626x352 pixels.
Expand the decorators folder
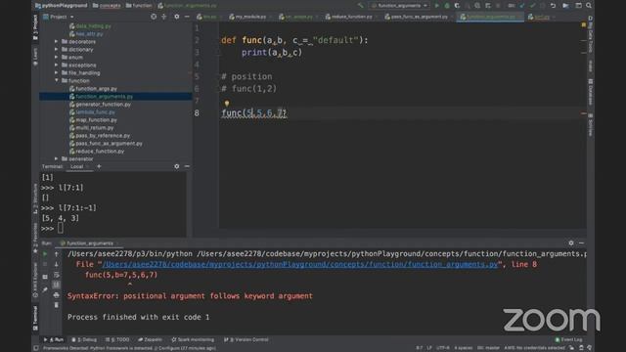[57, 41]
